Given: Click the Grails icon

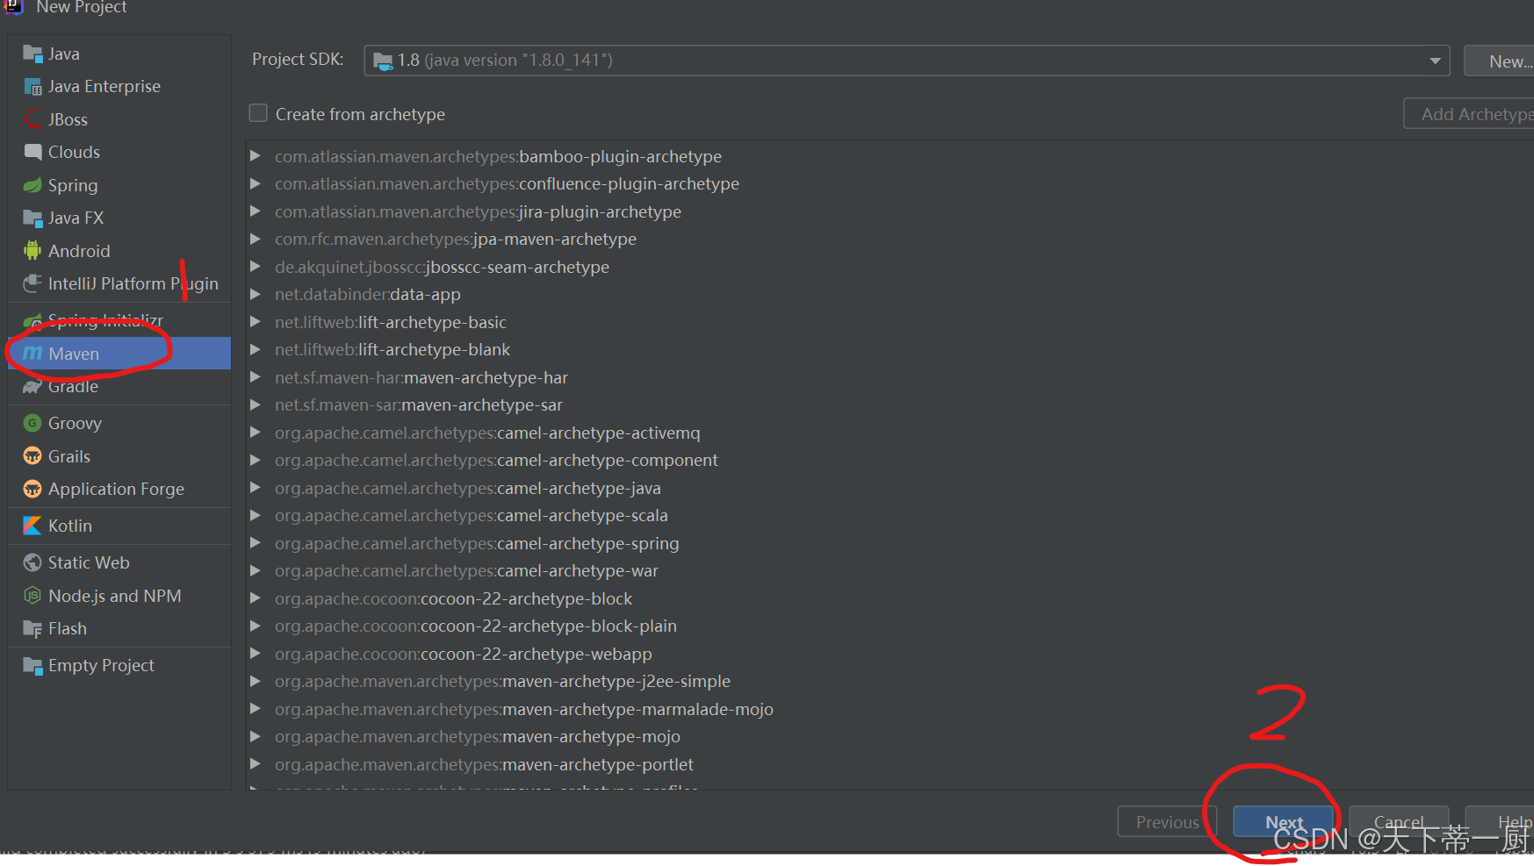Looking at the screenshot, I should [32, 456].
